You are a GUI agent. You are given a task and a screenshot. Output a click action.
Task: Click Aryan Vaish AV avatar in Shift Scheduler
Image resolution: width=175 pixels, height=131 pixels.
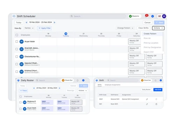tap(21, 42)
